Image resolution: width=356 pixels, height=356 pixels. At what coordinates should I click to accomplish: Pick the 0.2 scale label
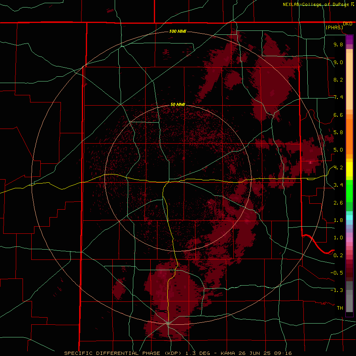338,256
